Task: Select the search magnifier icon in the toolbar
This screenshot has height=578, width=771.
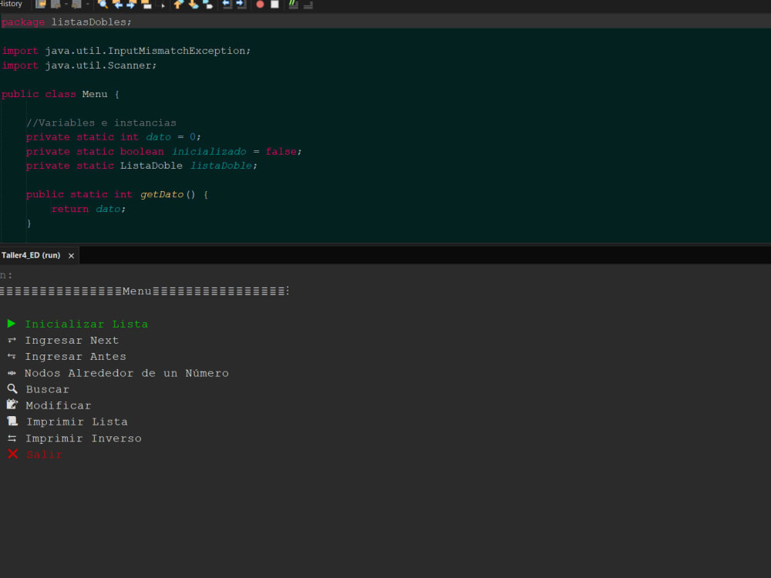Action: coord(103,5)
